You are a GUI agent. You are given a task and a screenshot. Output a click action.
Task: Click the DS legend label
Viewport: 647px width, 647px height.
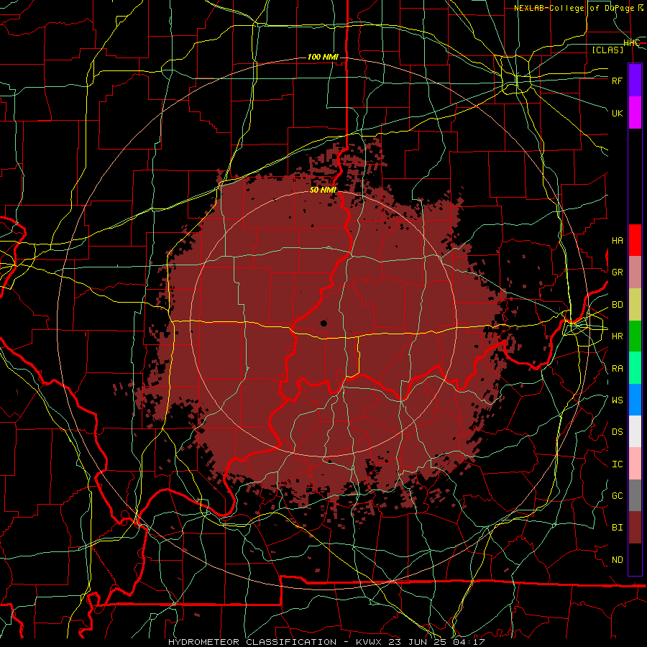point(617,432)
